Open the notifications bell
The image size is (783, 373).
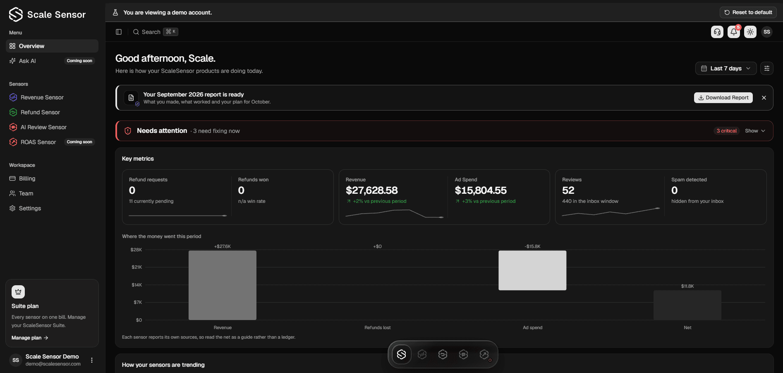[x=734, y=32]
